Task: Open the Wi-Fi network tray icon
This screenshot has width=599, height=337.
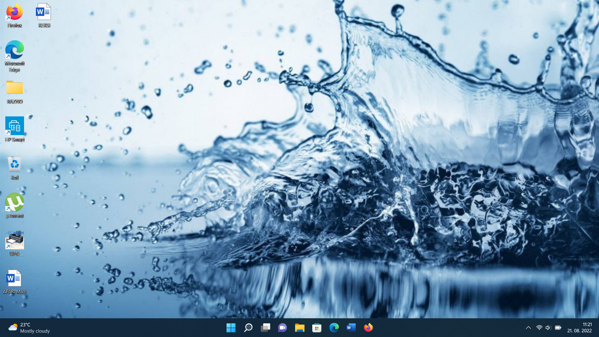Action: 539,328
